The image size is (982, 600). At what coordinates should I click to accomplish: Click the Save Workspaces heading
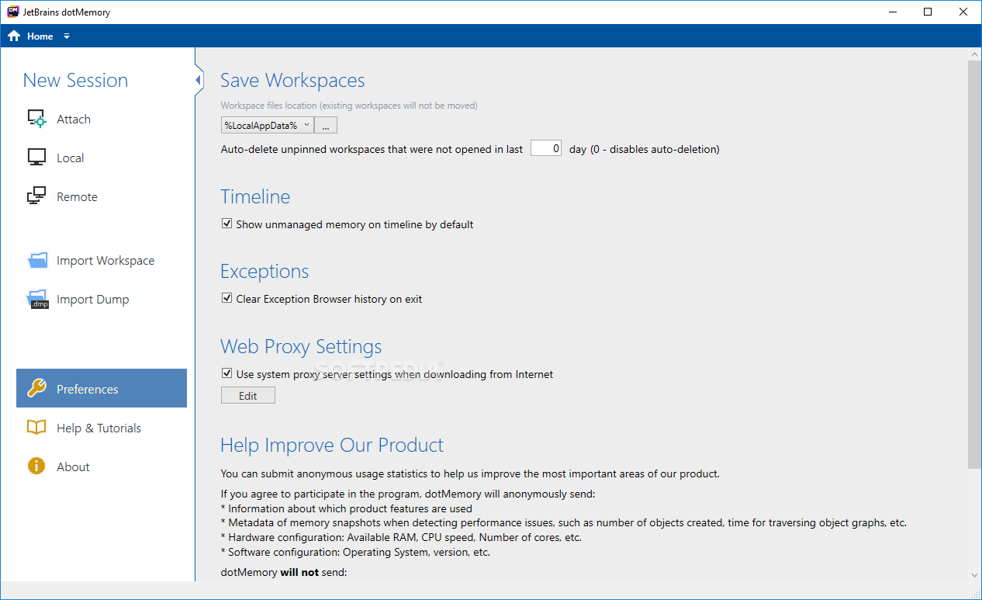coord(292,80)
